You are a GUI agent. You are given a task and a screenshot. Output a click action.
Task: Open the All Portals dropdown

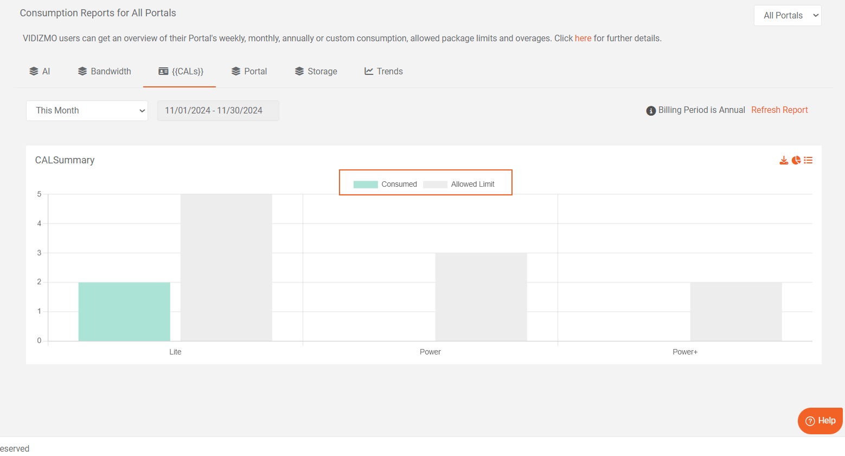tap(788, 15)
